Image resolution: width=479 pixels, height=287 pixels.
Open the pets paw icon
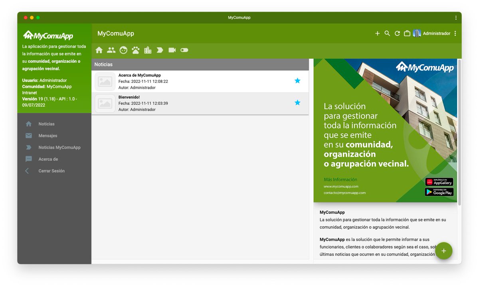(136, 50)
